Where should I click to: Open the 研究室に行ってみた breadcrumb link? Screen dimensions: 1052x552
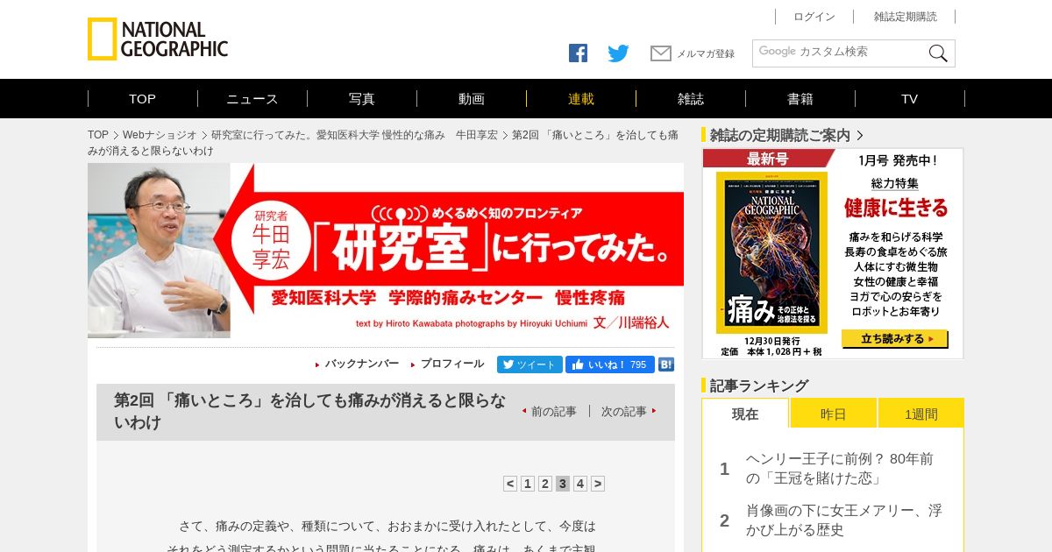(354, 135)
